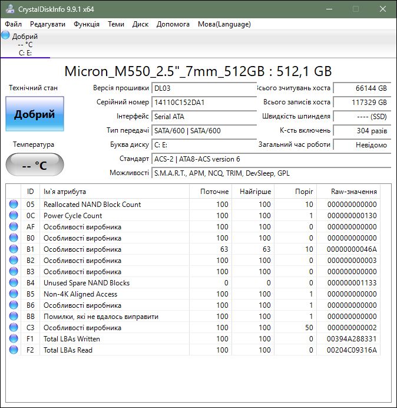Select the Non-4K Aligned Access row
This screenshot has height=408, width=397.
coord(193,294)
